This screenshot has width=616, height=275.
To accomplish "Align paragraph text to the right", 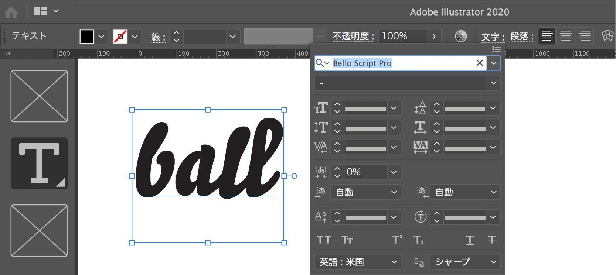I will [x=585, y=36].
